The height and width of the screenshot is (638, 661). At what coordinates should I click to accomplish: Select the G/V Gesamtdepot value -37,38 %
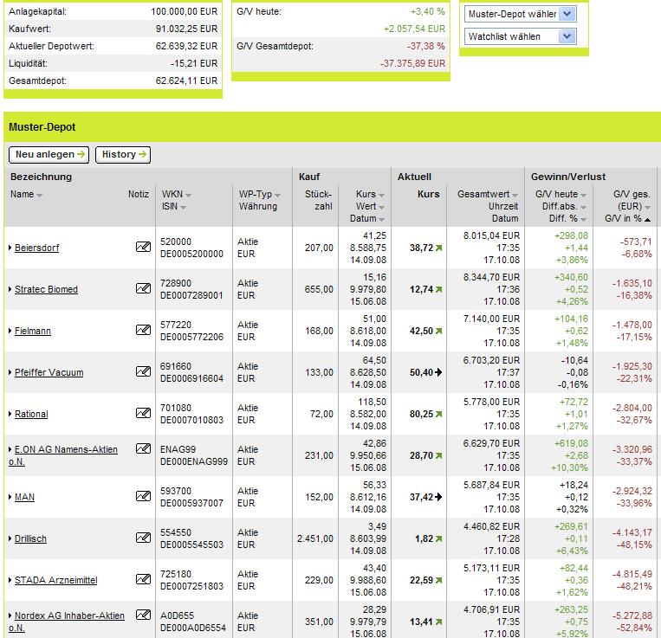click(425, 47)
